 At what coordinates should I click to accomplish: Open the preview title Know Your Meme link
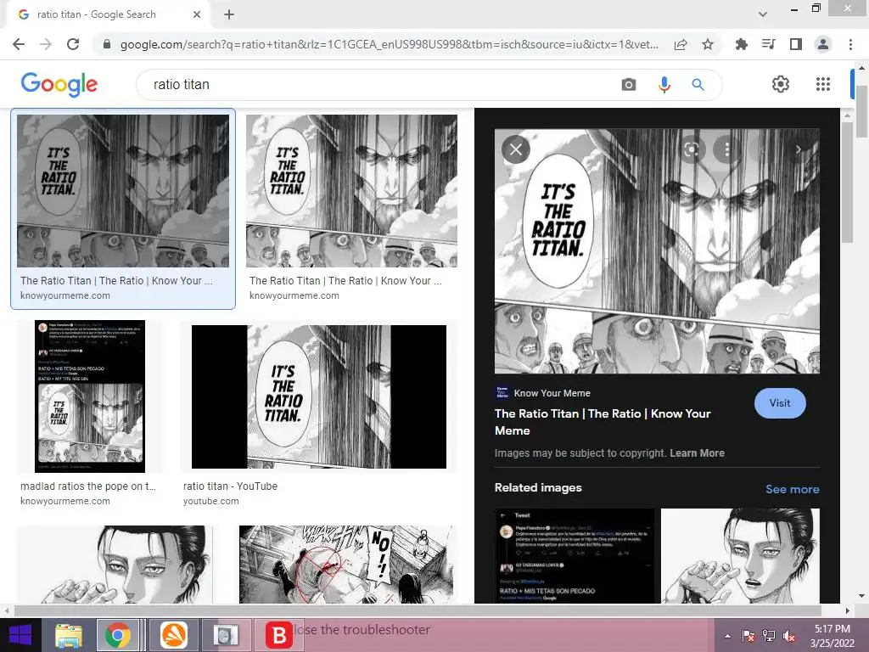[603, 422]
